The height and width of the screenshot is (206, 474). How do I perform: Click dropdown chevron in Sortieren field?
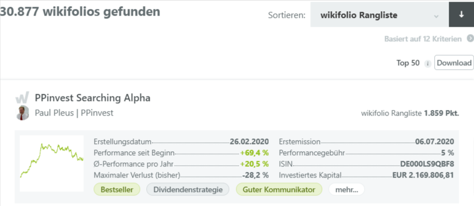coord(436,16)
